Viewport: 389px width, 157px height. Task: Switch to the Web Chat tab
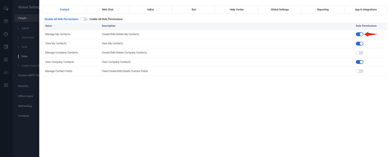[x=107, y=9]
